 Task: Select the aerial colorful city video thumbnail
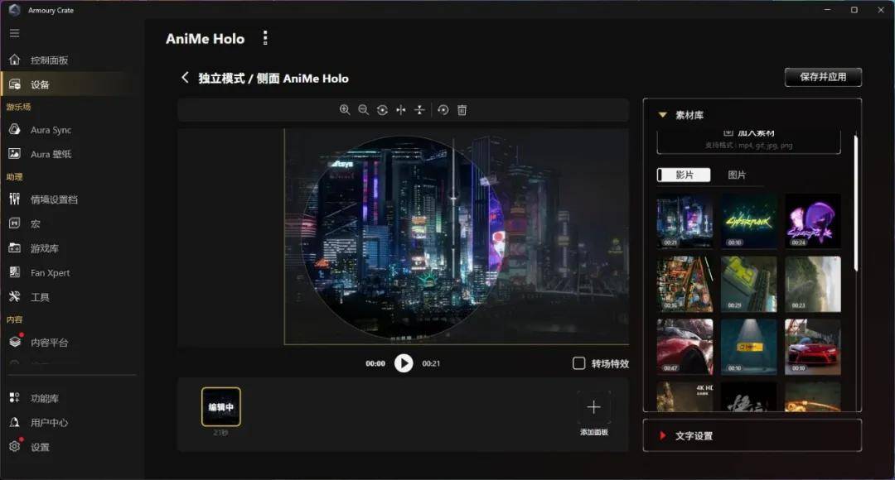point(685,284)
